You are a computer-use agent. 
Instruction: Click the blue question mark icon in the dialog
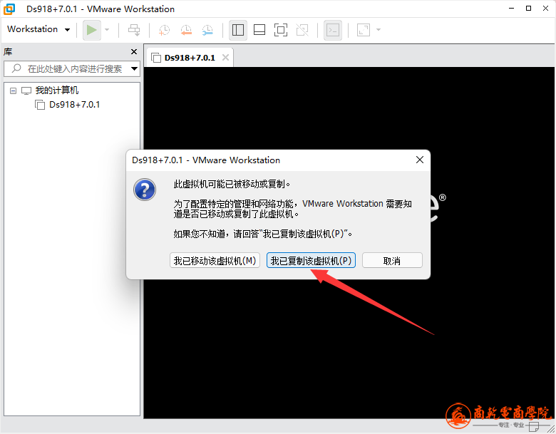point(145,190)
